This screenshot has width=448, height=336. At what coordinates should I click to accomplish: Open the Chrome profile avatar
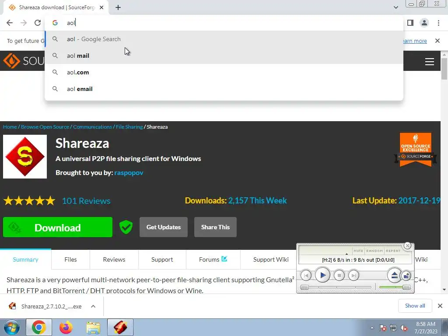[424, 23]
